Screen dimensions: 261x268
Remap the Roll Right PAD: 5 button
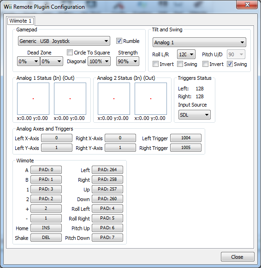(107, 218)
